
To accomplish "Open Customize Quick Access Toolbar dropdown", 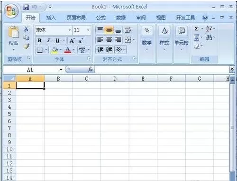I will point(50,7).
